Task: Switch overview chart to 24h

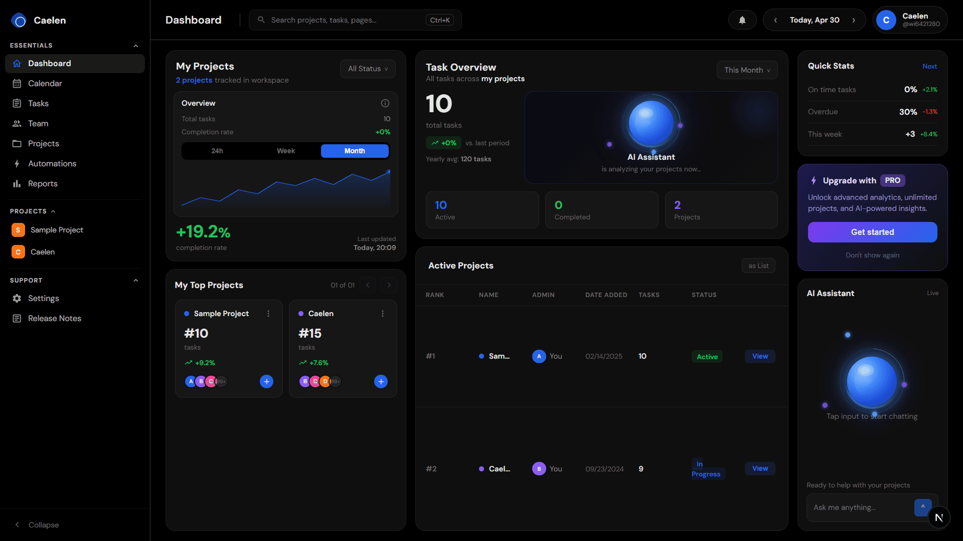Action: click(217, 151)
